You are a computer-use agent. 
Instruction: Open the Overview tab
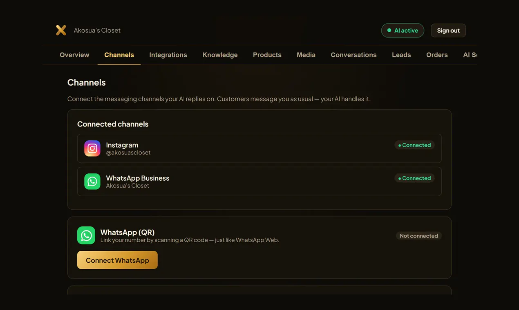coord(74,55)
